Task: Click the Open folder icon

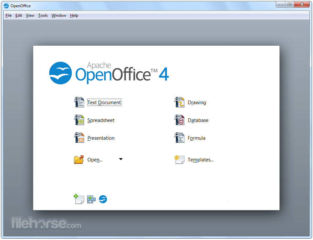Action: coord(79,159)
